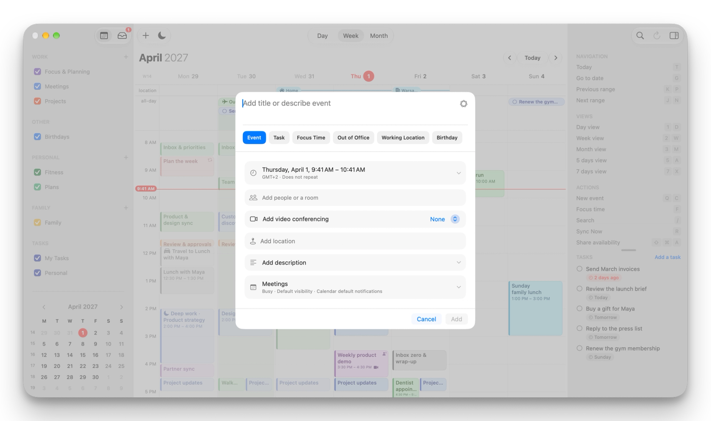Show previous month in mini calendar
The image size is (711, 421).
(x=44, y=307)
